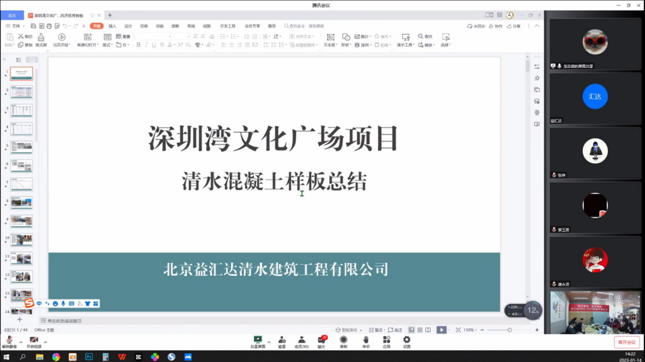The width and height of the screenshot is (645, 362).
Task: Click the Record (录制) icon
Action: click(x=343, y=339)
